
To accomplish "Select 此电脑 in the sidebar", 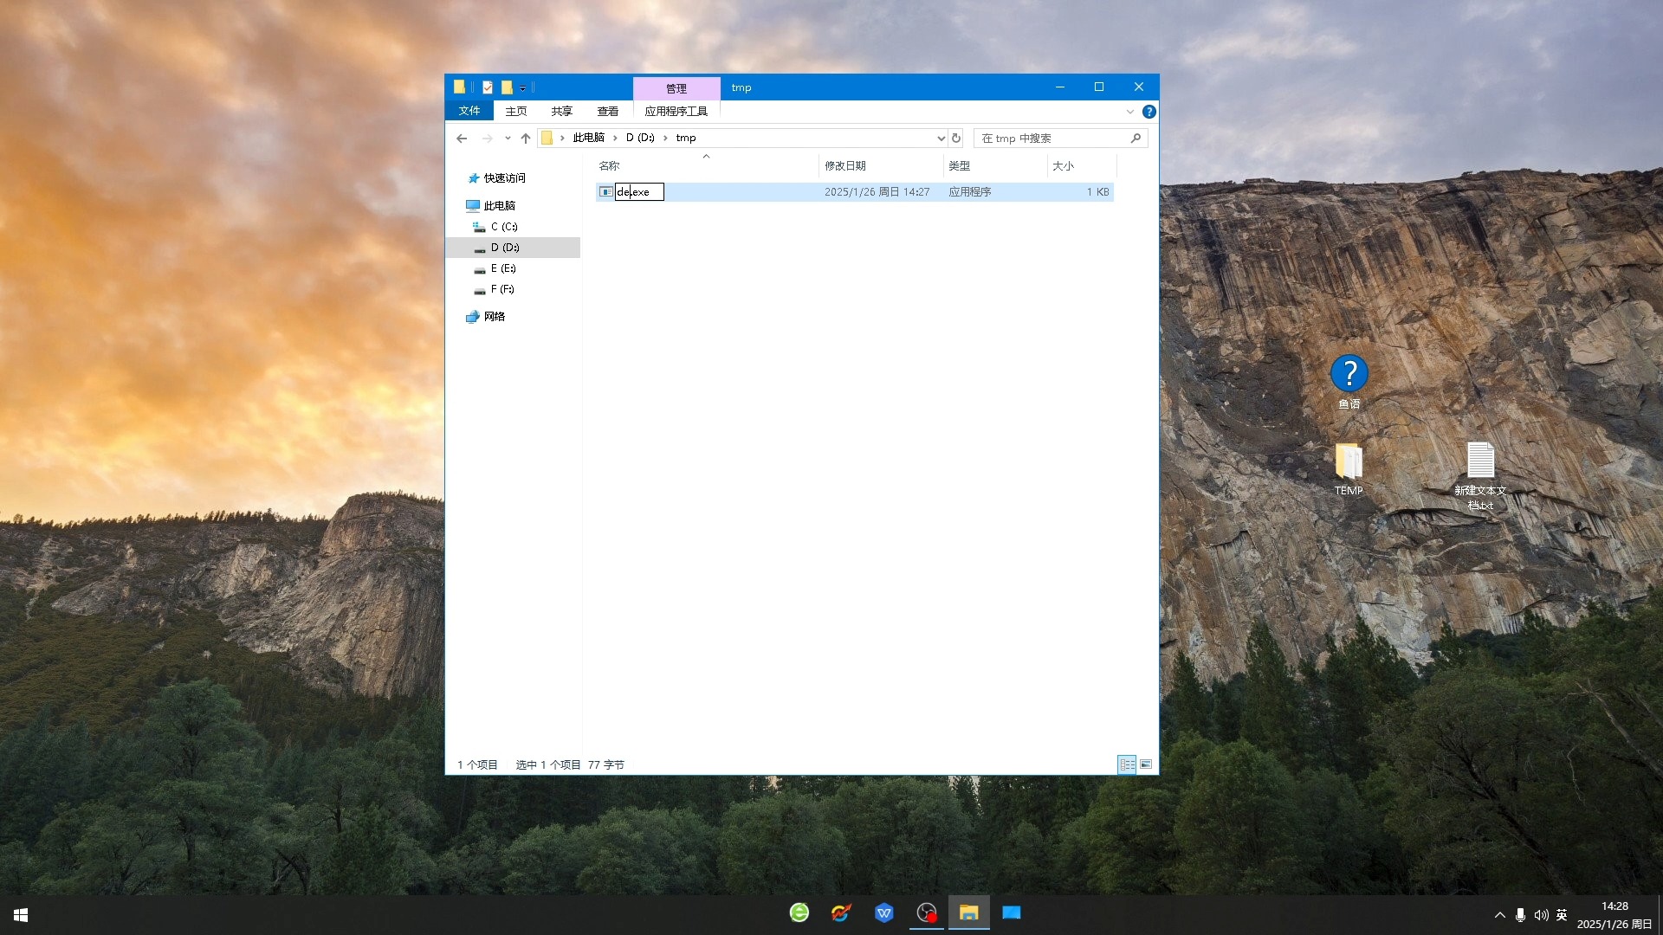I will (500, 205).
